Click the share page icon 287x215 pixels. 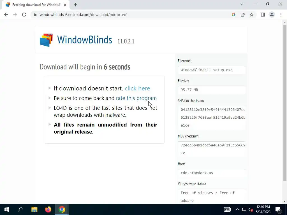(243, 15)
